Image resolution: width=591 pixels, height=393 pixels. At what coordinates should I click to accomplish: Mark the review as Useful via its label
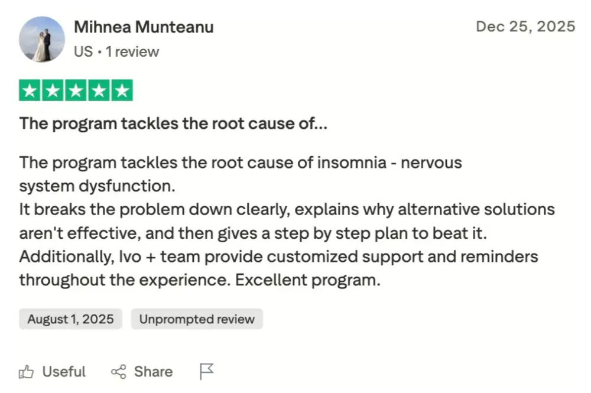(x=64, y=372)
